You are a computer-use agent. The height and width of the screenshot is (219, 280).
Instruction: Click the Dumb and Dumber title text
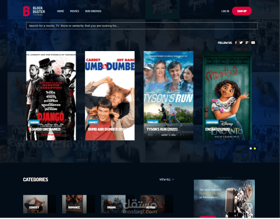click(108, 129)
